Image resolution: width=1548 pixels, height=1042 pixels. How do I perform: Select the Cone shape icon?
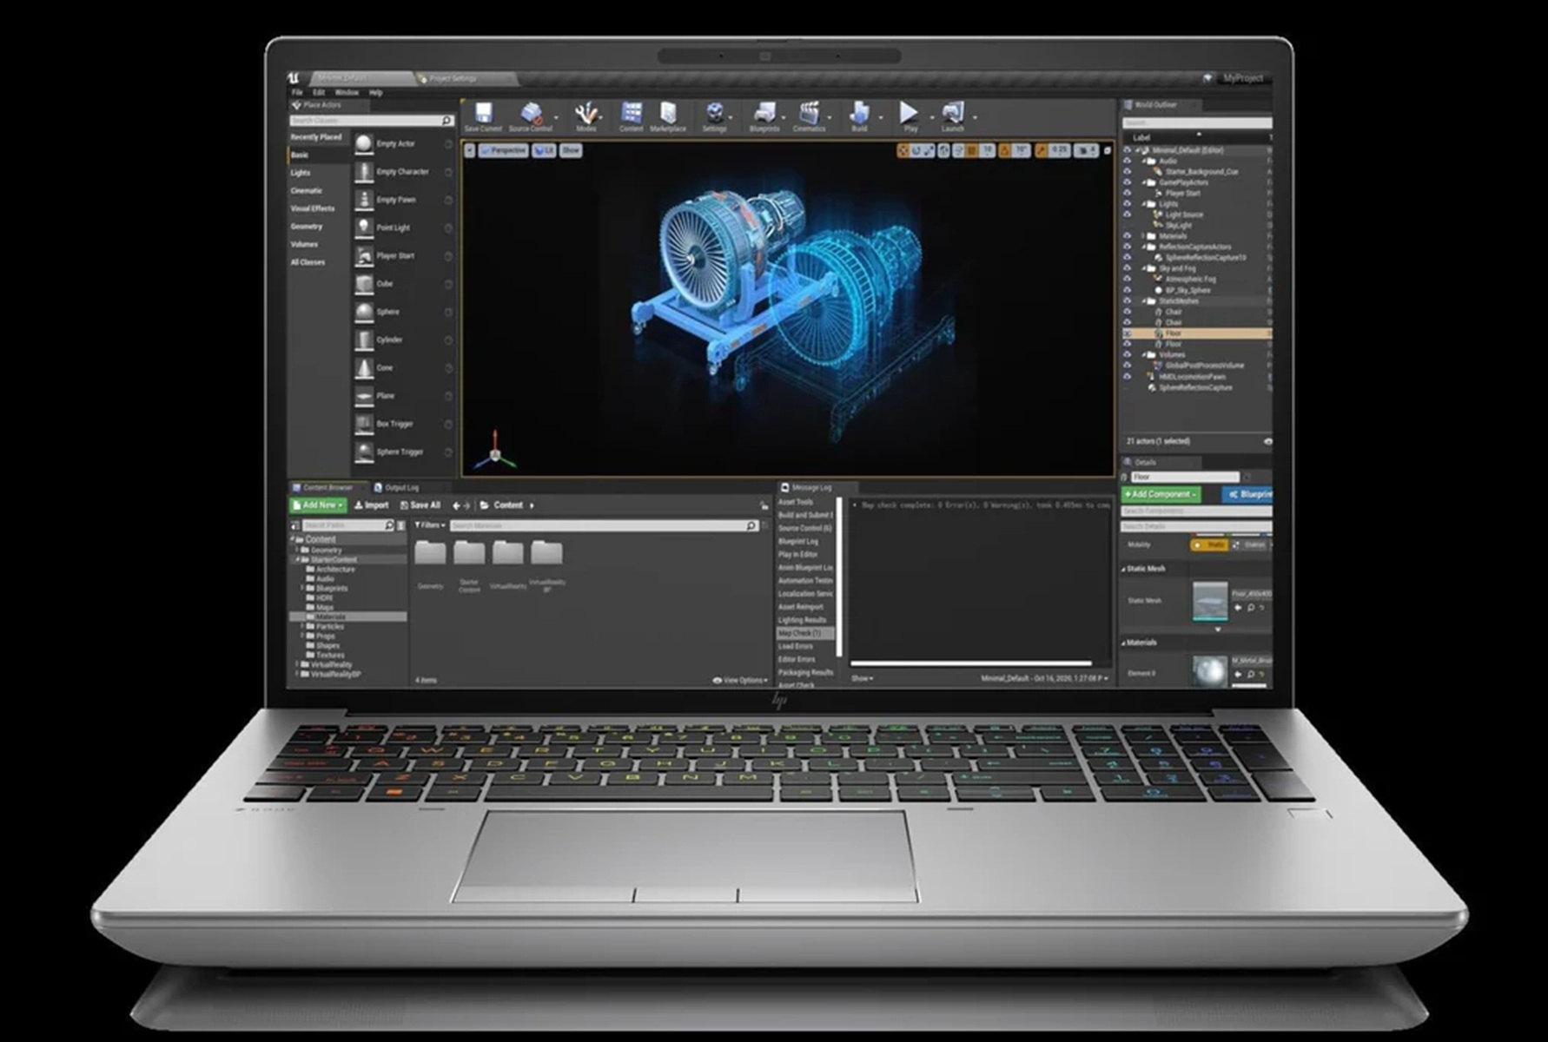[x=364, y=368]
